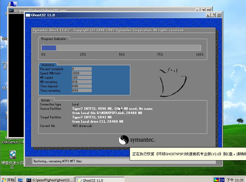Open the Start menu
Image resolution: width=246 pixels, height=182 pixels.
(8, 180)
